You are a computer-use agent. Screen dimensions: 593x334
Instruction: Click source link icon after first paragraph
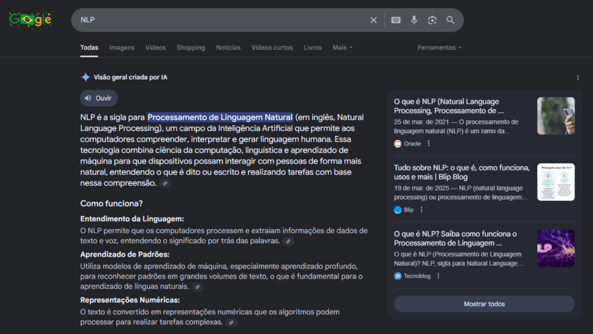point(165,183)
